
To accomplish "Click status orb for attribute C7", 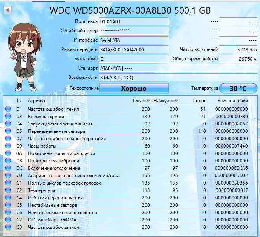I will [x=8, y=220].
